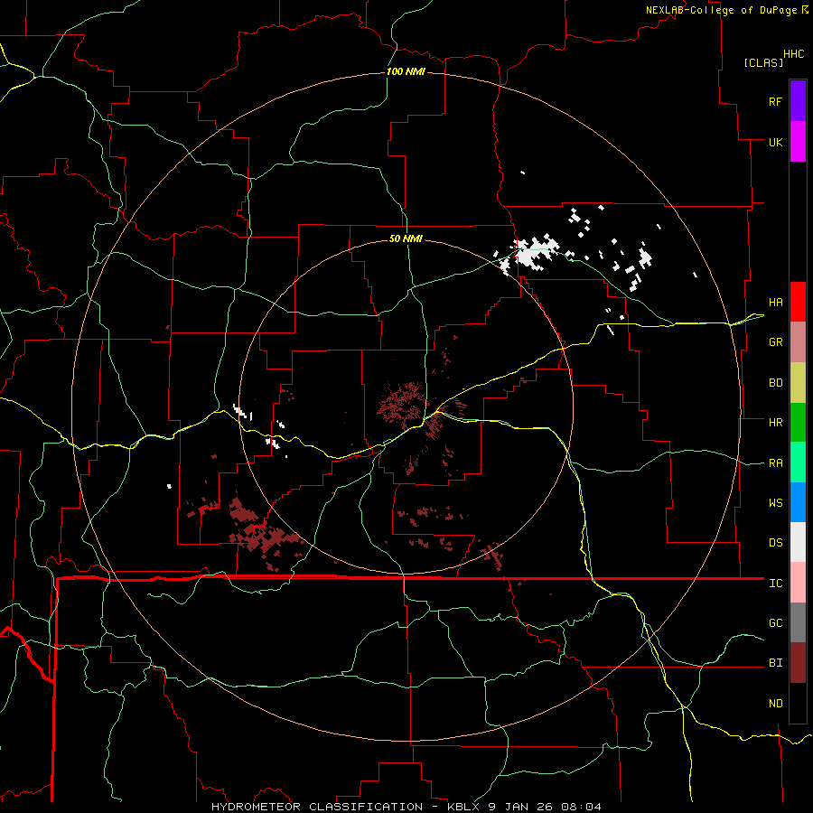Select the blue WS legend swatch
The width and height of the screenshot is (813, 813).
(798, 502)
